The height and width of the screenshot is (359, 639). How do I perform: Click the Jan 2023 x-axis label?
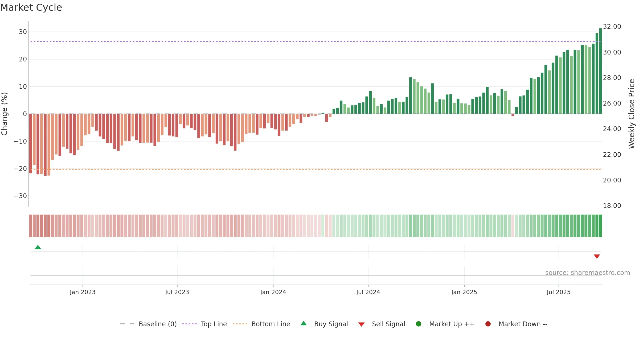(x=83, y=292)
